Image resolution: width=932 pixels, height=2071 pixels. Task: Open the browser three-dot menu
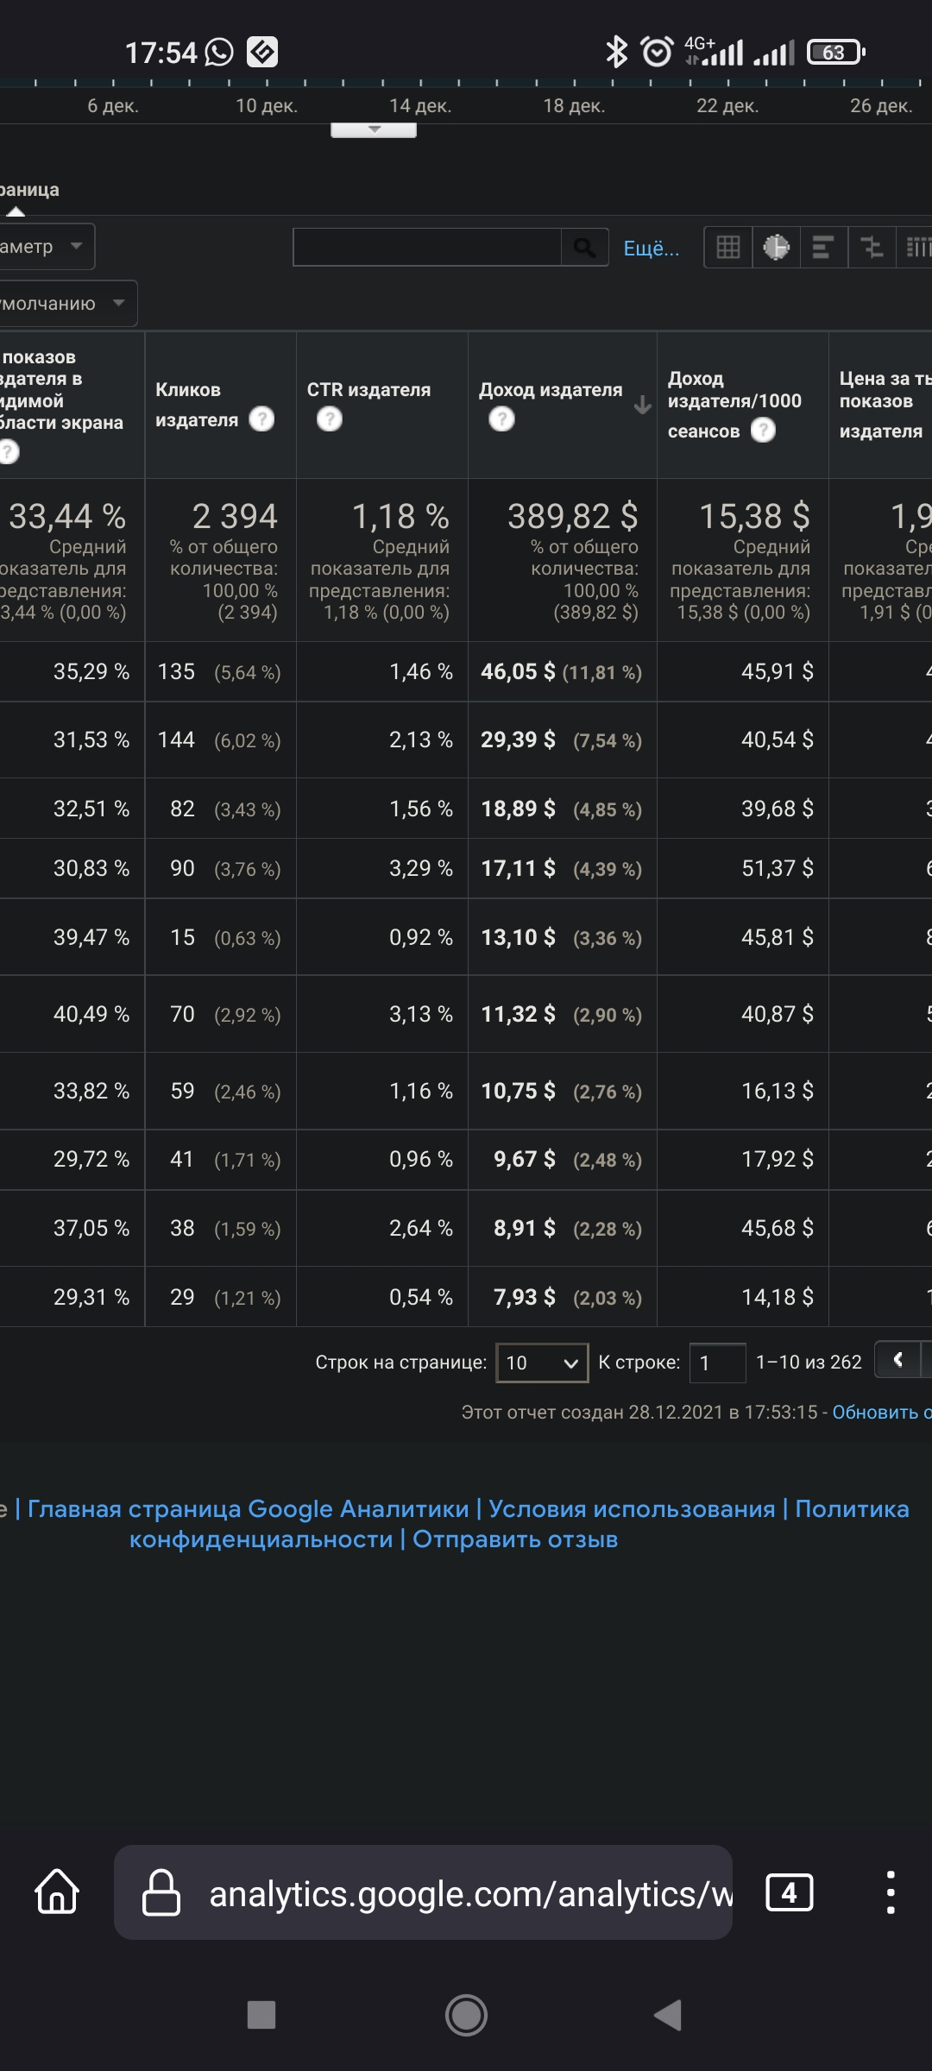(891, 1892)
